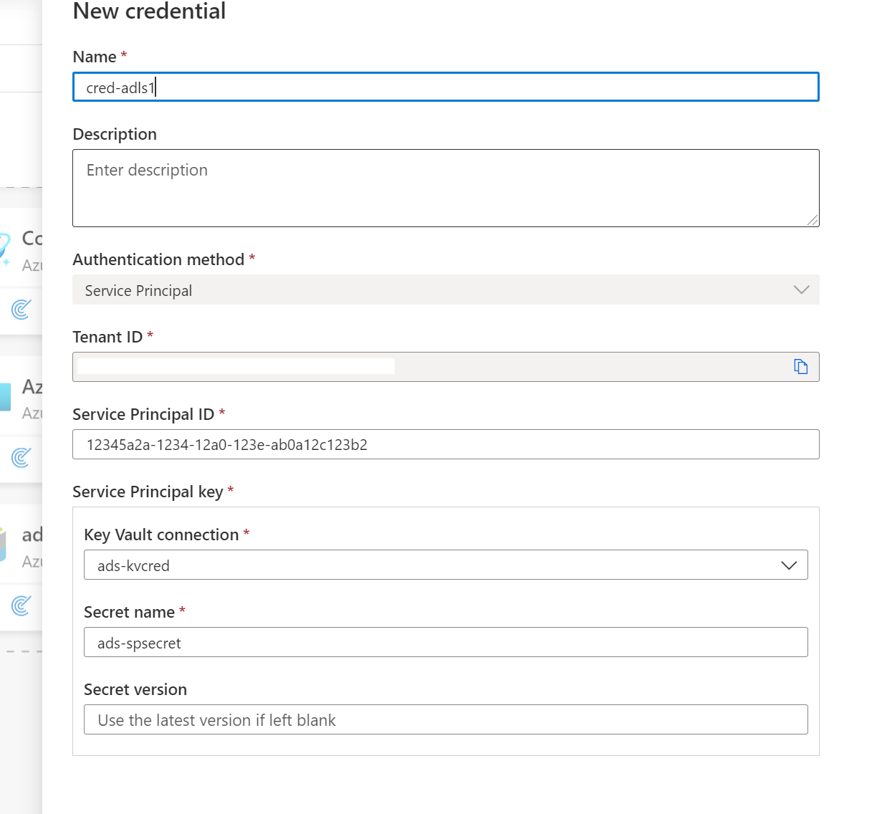
Task: Expand the Authentication method chevron arrow
Action: coord(801,290)
